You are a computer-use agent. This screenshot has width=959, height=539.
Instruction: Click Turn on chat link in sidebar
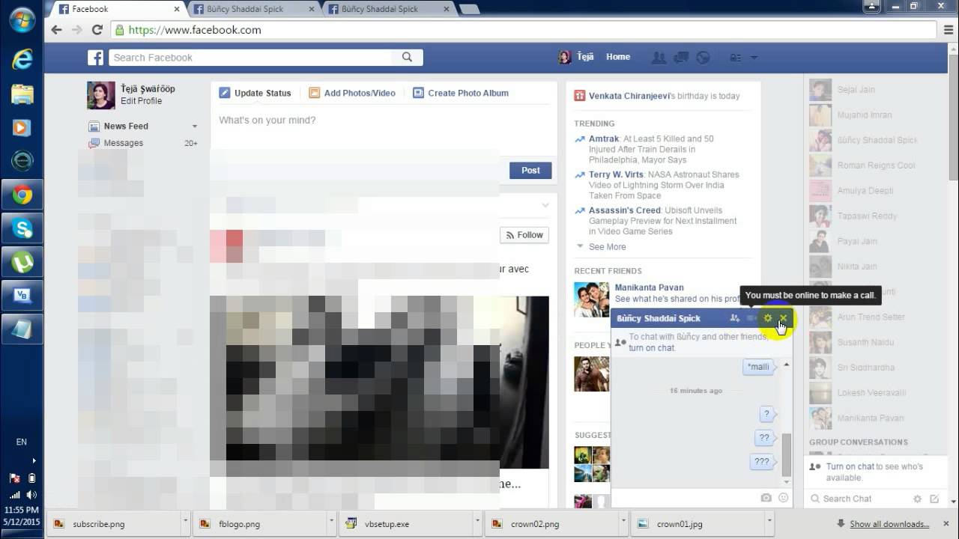[850, 466]
